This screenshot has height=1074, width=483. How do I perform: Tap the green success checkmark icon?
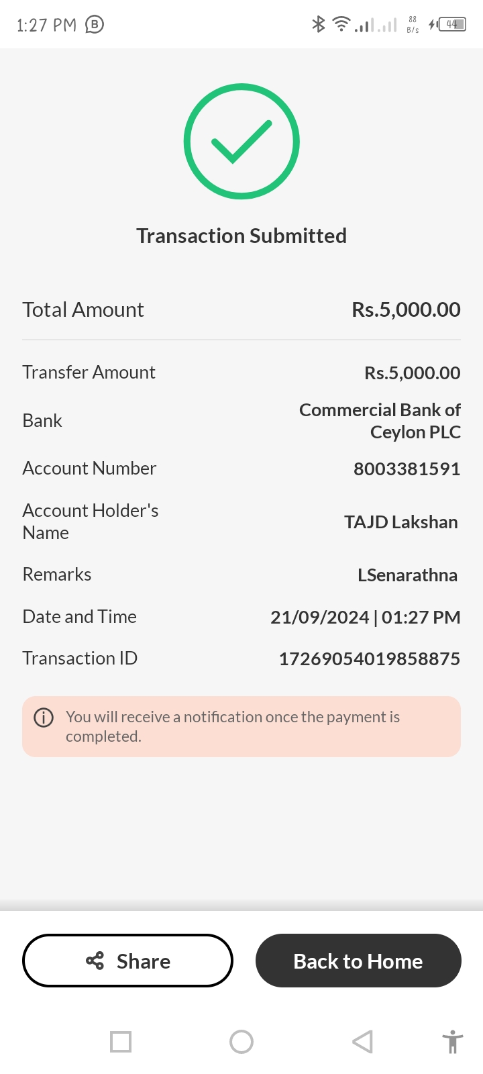pyautogui.click(x=241, y=142)
